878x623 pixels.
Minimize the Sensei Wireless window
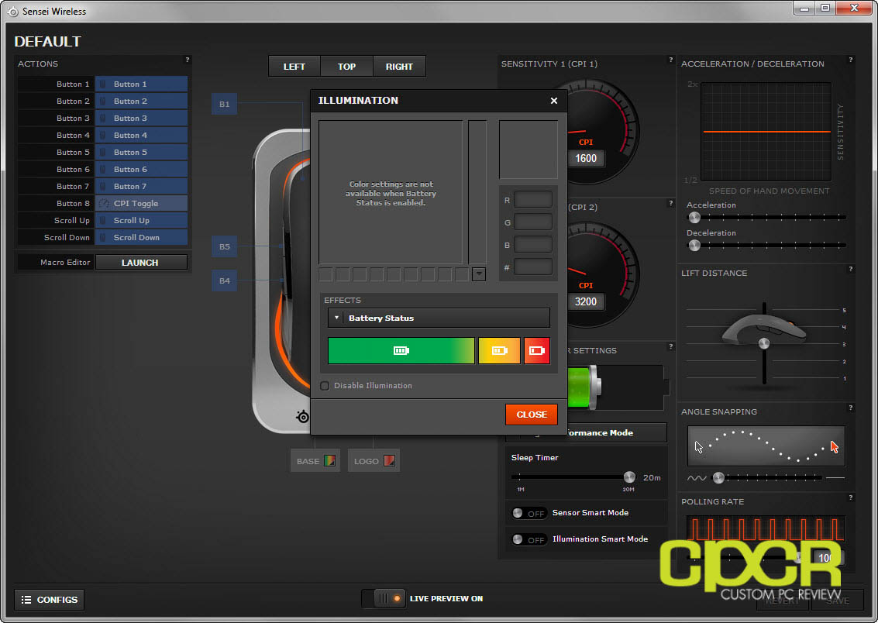tap(804, 9)
